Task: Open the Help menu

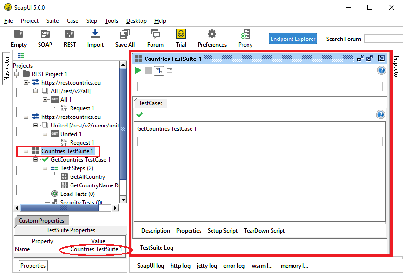Action: [x=160, y=21]
